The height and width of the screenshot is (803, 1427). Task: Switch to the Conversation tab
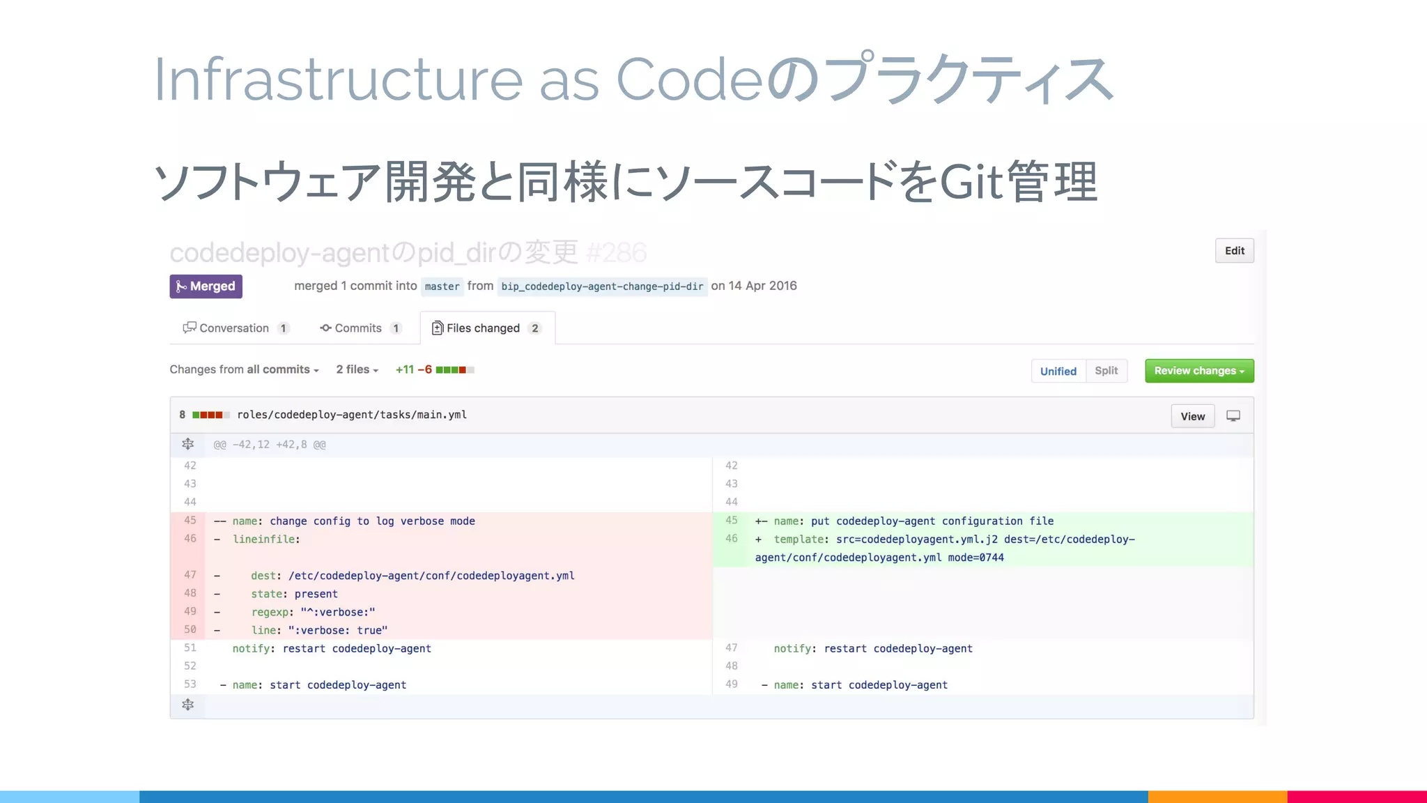coord(236,328)
